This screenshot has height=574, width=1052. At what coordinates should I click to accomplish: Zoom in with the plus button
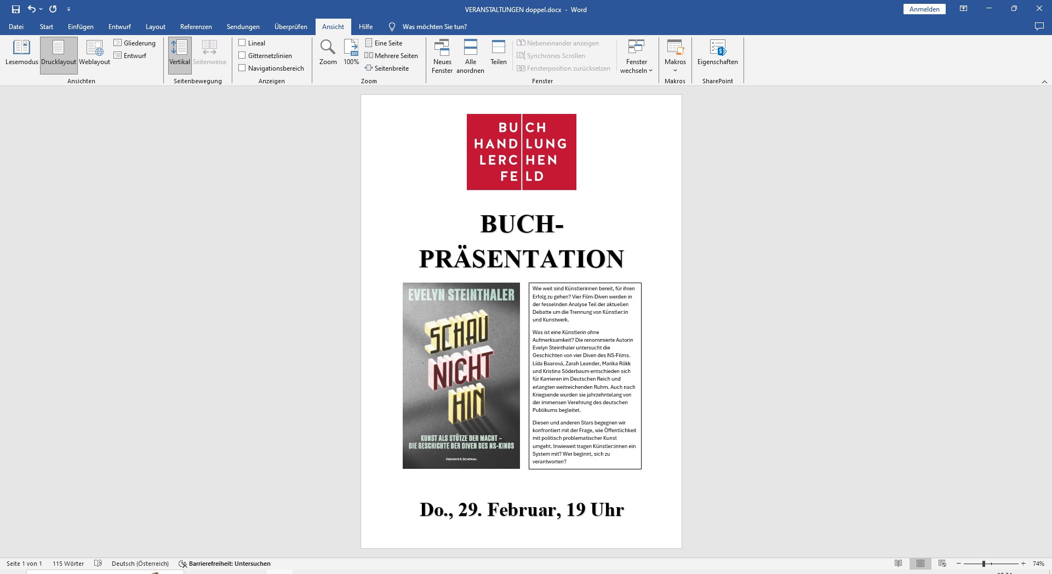(1023, 564)
